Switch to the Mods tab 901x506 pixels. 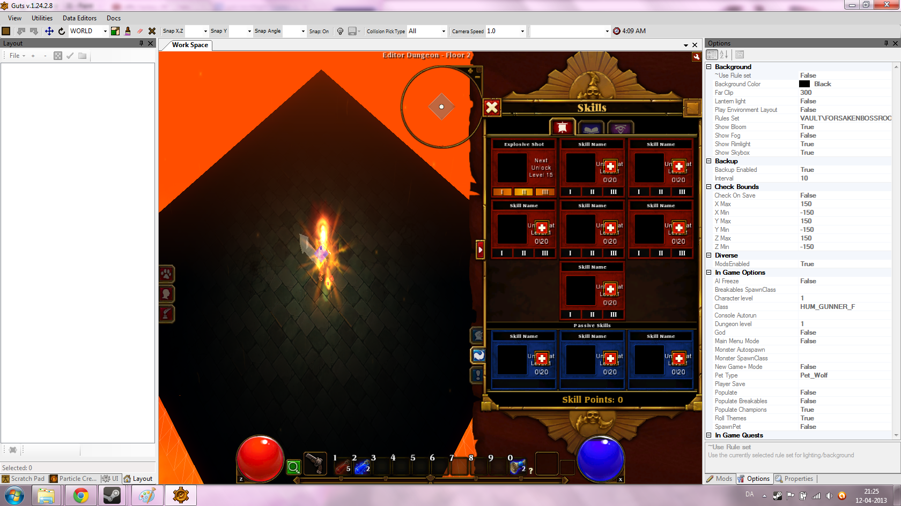[x=719, y=479]
